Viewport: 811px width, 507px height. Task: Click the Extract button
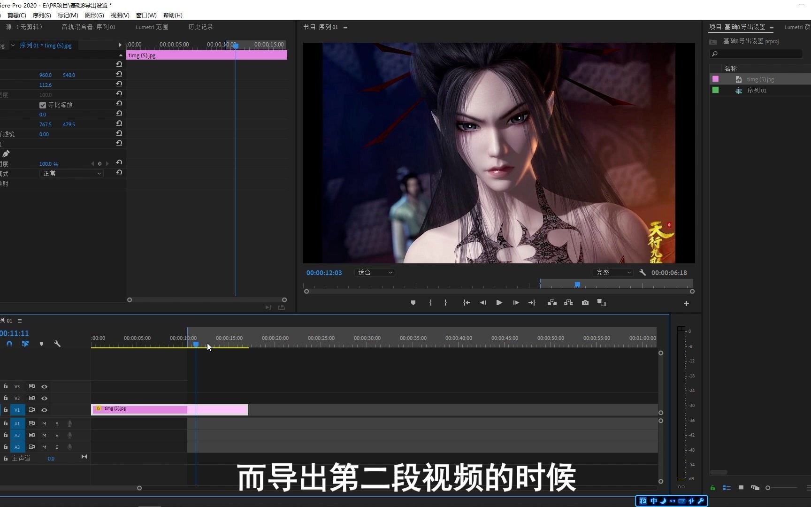pyautogui.click(x=568, y=303)
